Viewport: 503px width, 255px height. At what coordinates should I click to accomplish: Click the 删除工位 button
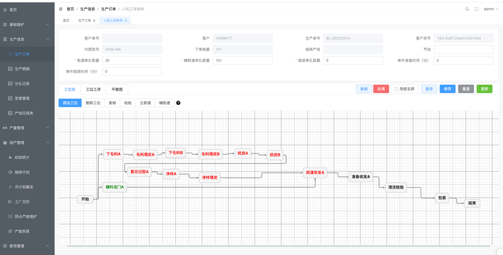click(93, 103)
